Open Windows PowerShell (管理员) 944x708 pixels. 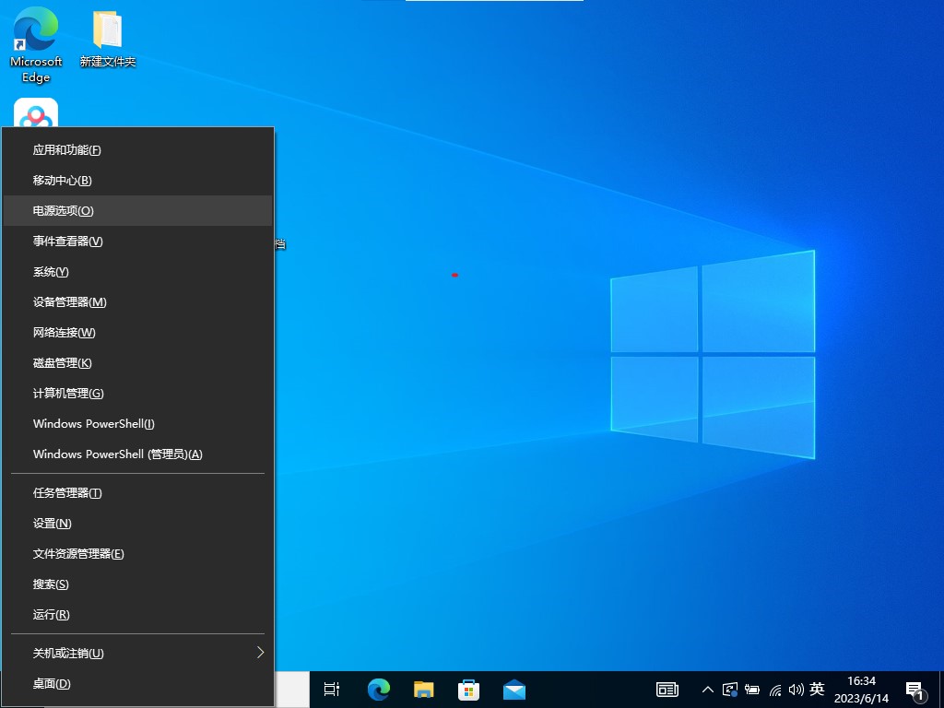138,454
